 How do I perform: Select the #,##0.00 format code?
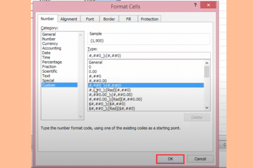(146, 81)
